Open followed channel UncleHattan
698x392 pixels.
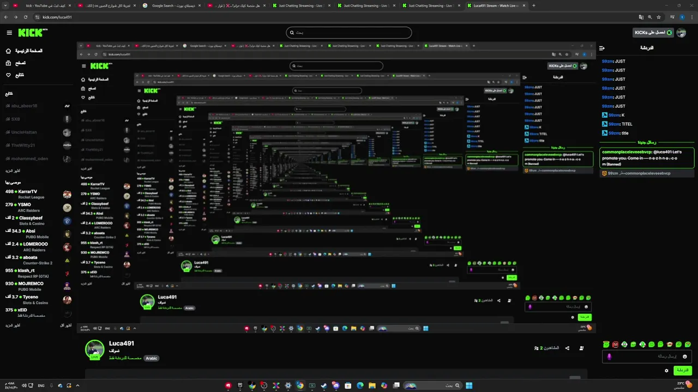[x=38, y=132]
